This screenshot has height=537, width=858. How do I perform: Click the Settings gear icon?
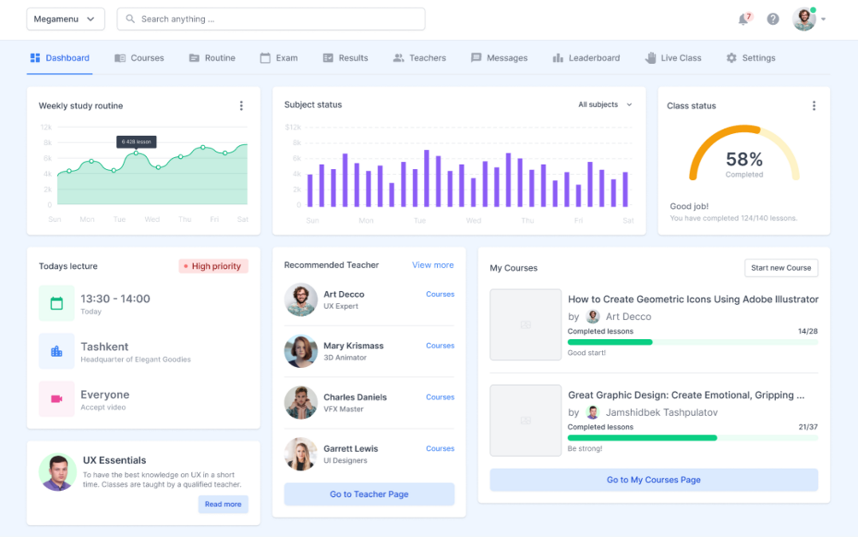click(732, 57)
